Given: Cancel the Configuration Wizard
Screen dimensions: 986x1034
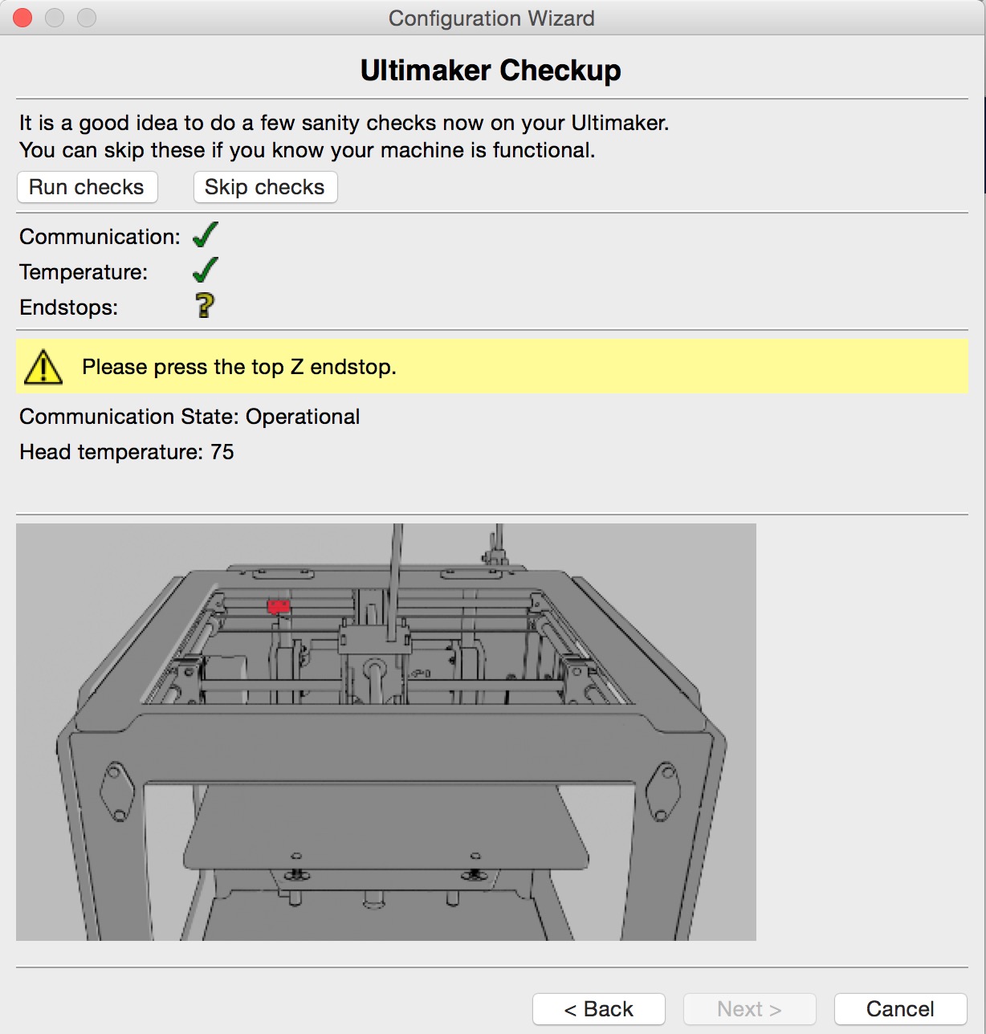Looking at the screenshot, I should pos(900,1009).
